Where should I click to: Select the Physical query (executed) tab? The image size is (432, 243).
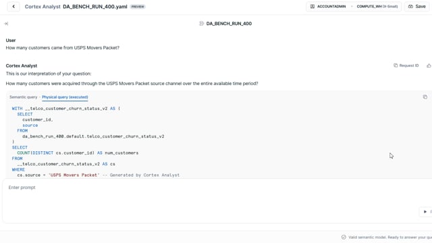[x=65, y=97]
